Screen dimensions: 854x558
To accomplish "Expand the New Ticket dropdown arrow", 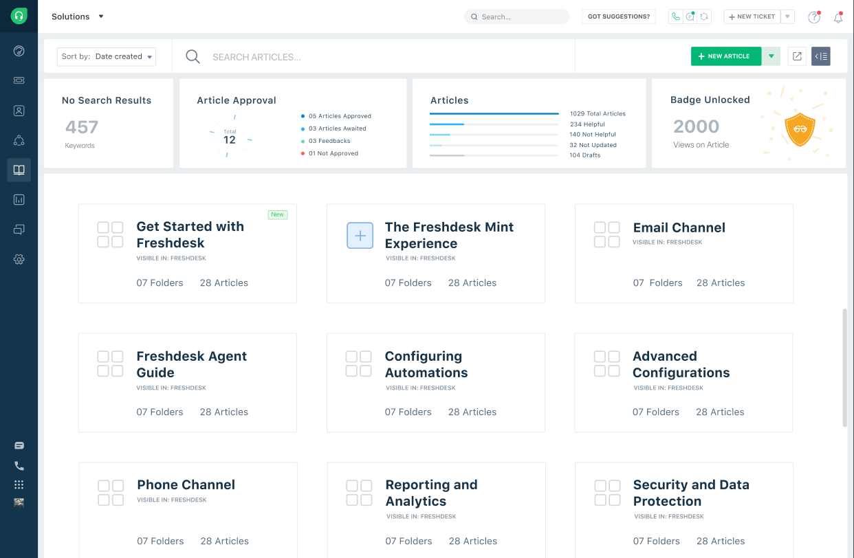I will [788, 16].
